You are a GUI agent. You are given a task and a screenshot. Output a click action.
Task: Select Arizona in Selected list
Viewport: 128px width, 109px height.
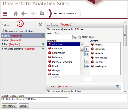pos(105,45)
